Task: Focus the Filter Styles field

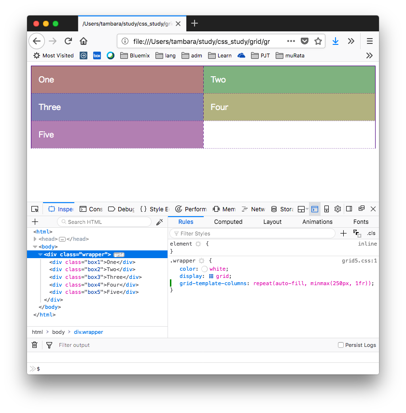Action: [252, 234]
